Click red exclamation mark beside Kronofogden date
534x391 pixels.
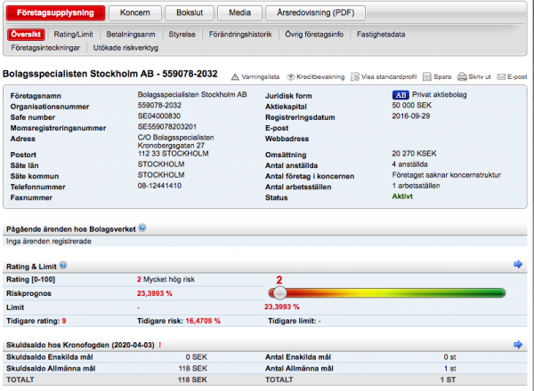tap(159, 345)
